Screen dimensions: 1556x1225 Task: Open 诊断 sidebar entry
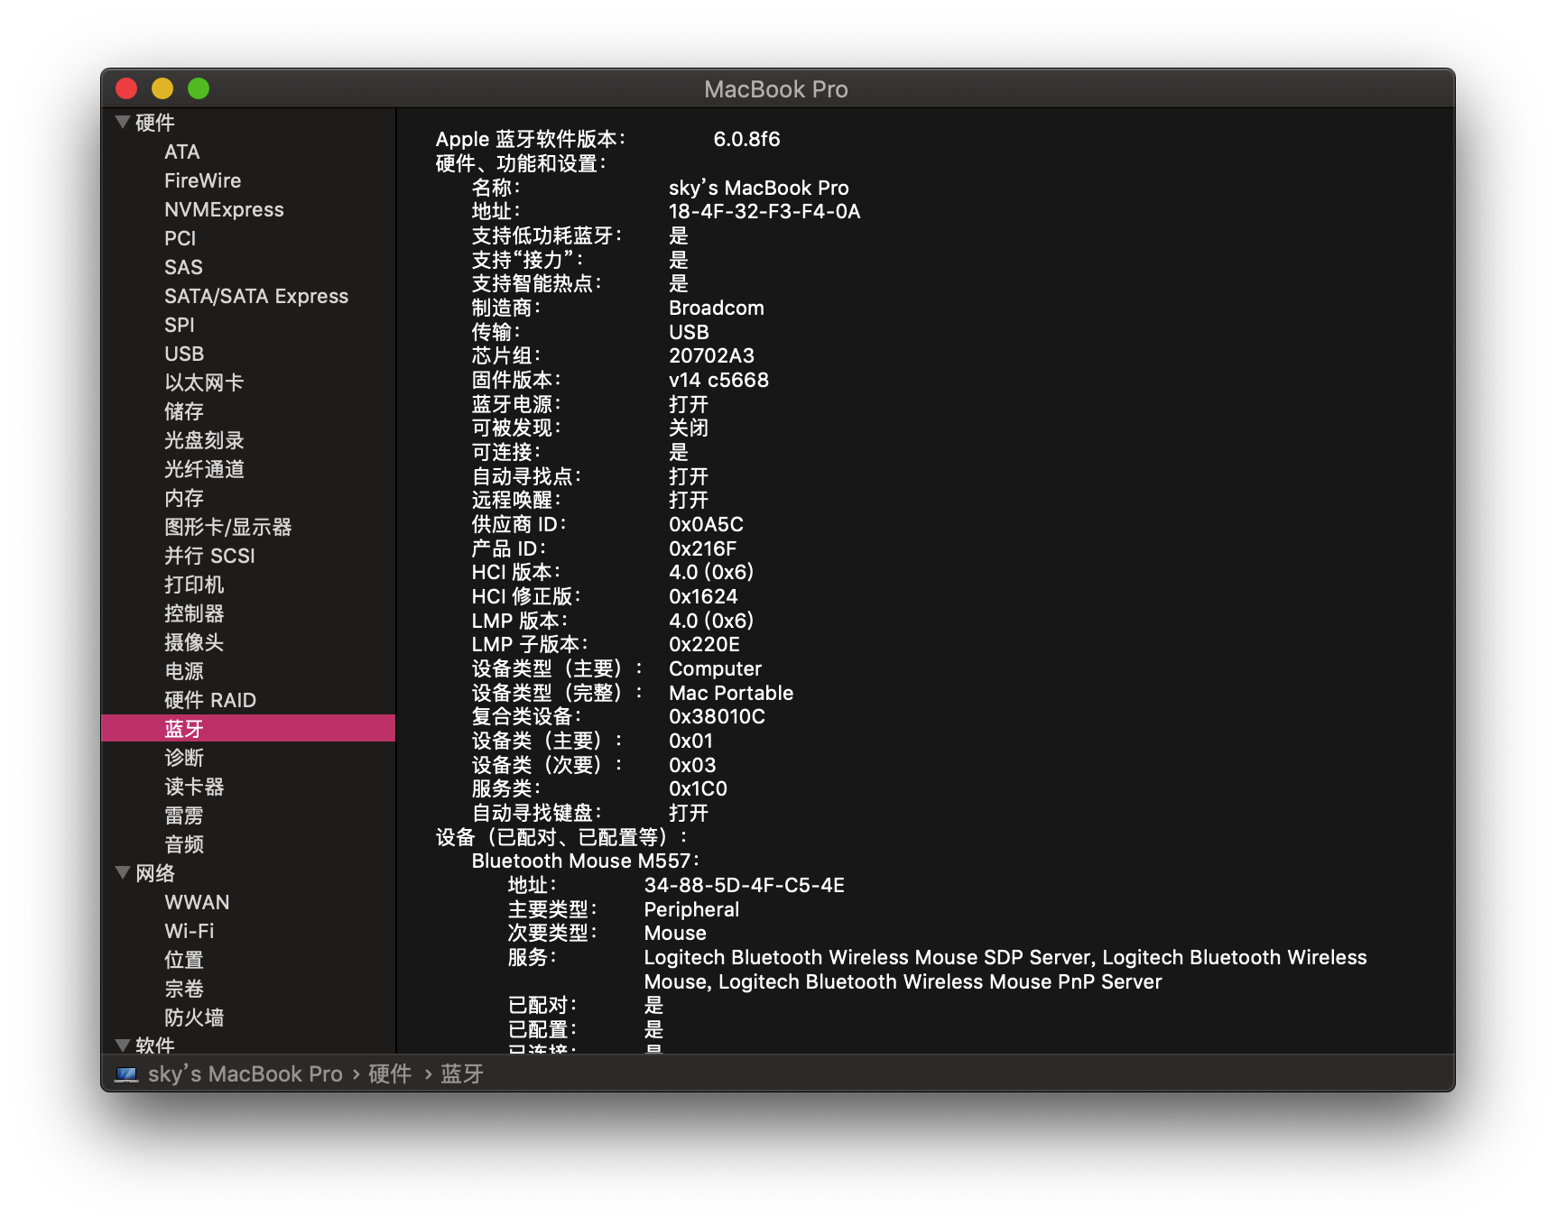(184, 758)
